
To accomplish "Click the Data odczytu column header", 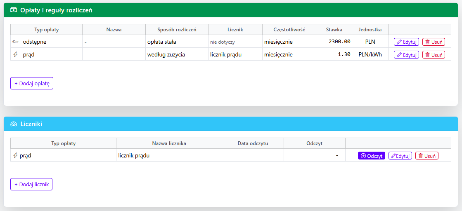I will [253, 143].
